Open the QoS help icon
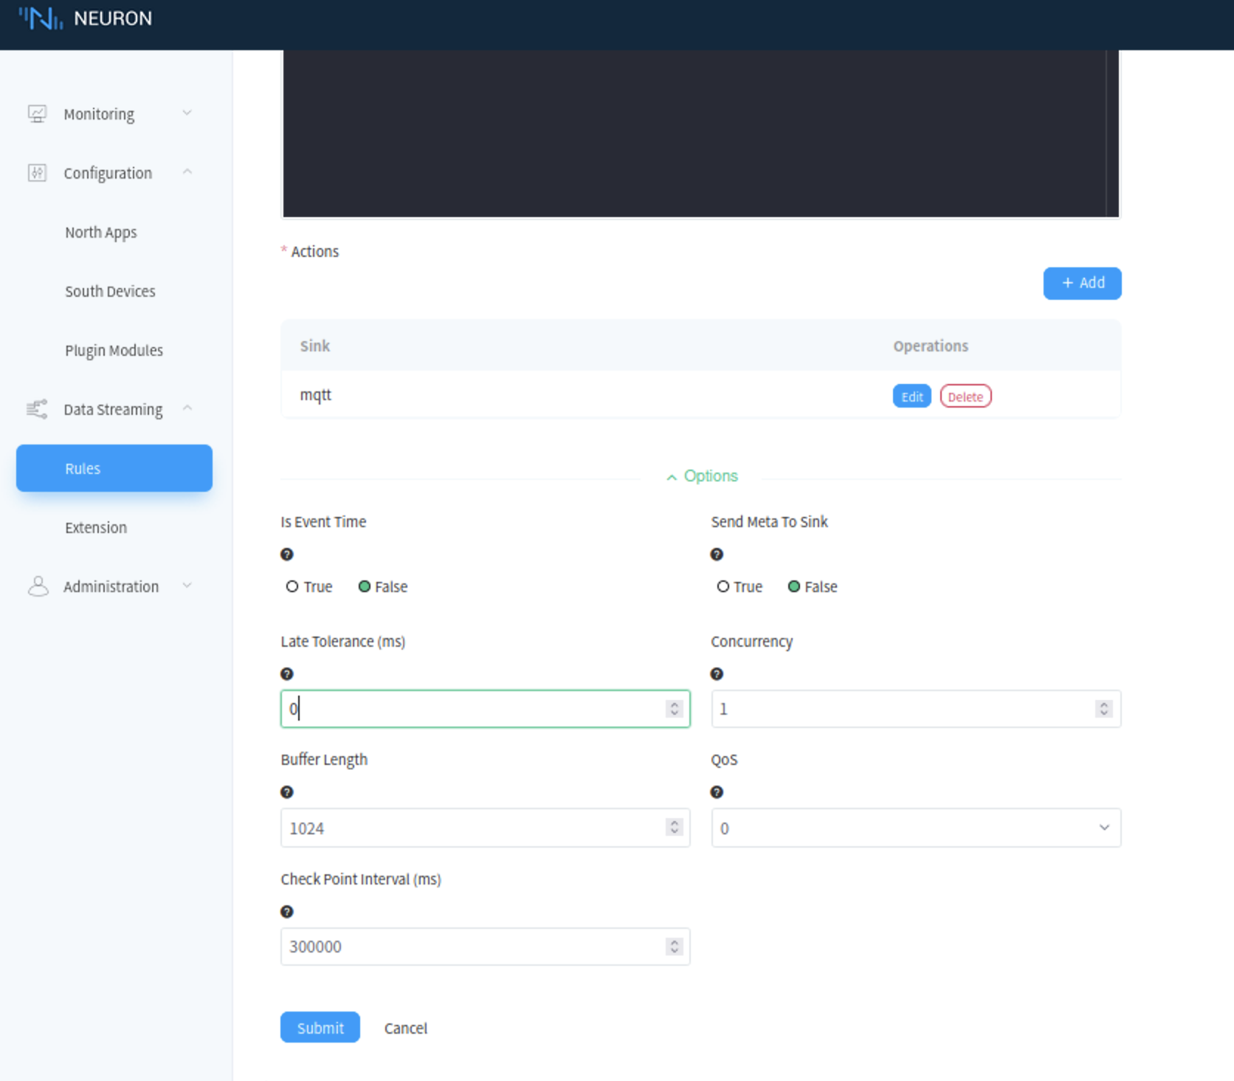This screenshot has width=1234, height=1081. (x=717, y=792)
